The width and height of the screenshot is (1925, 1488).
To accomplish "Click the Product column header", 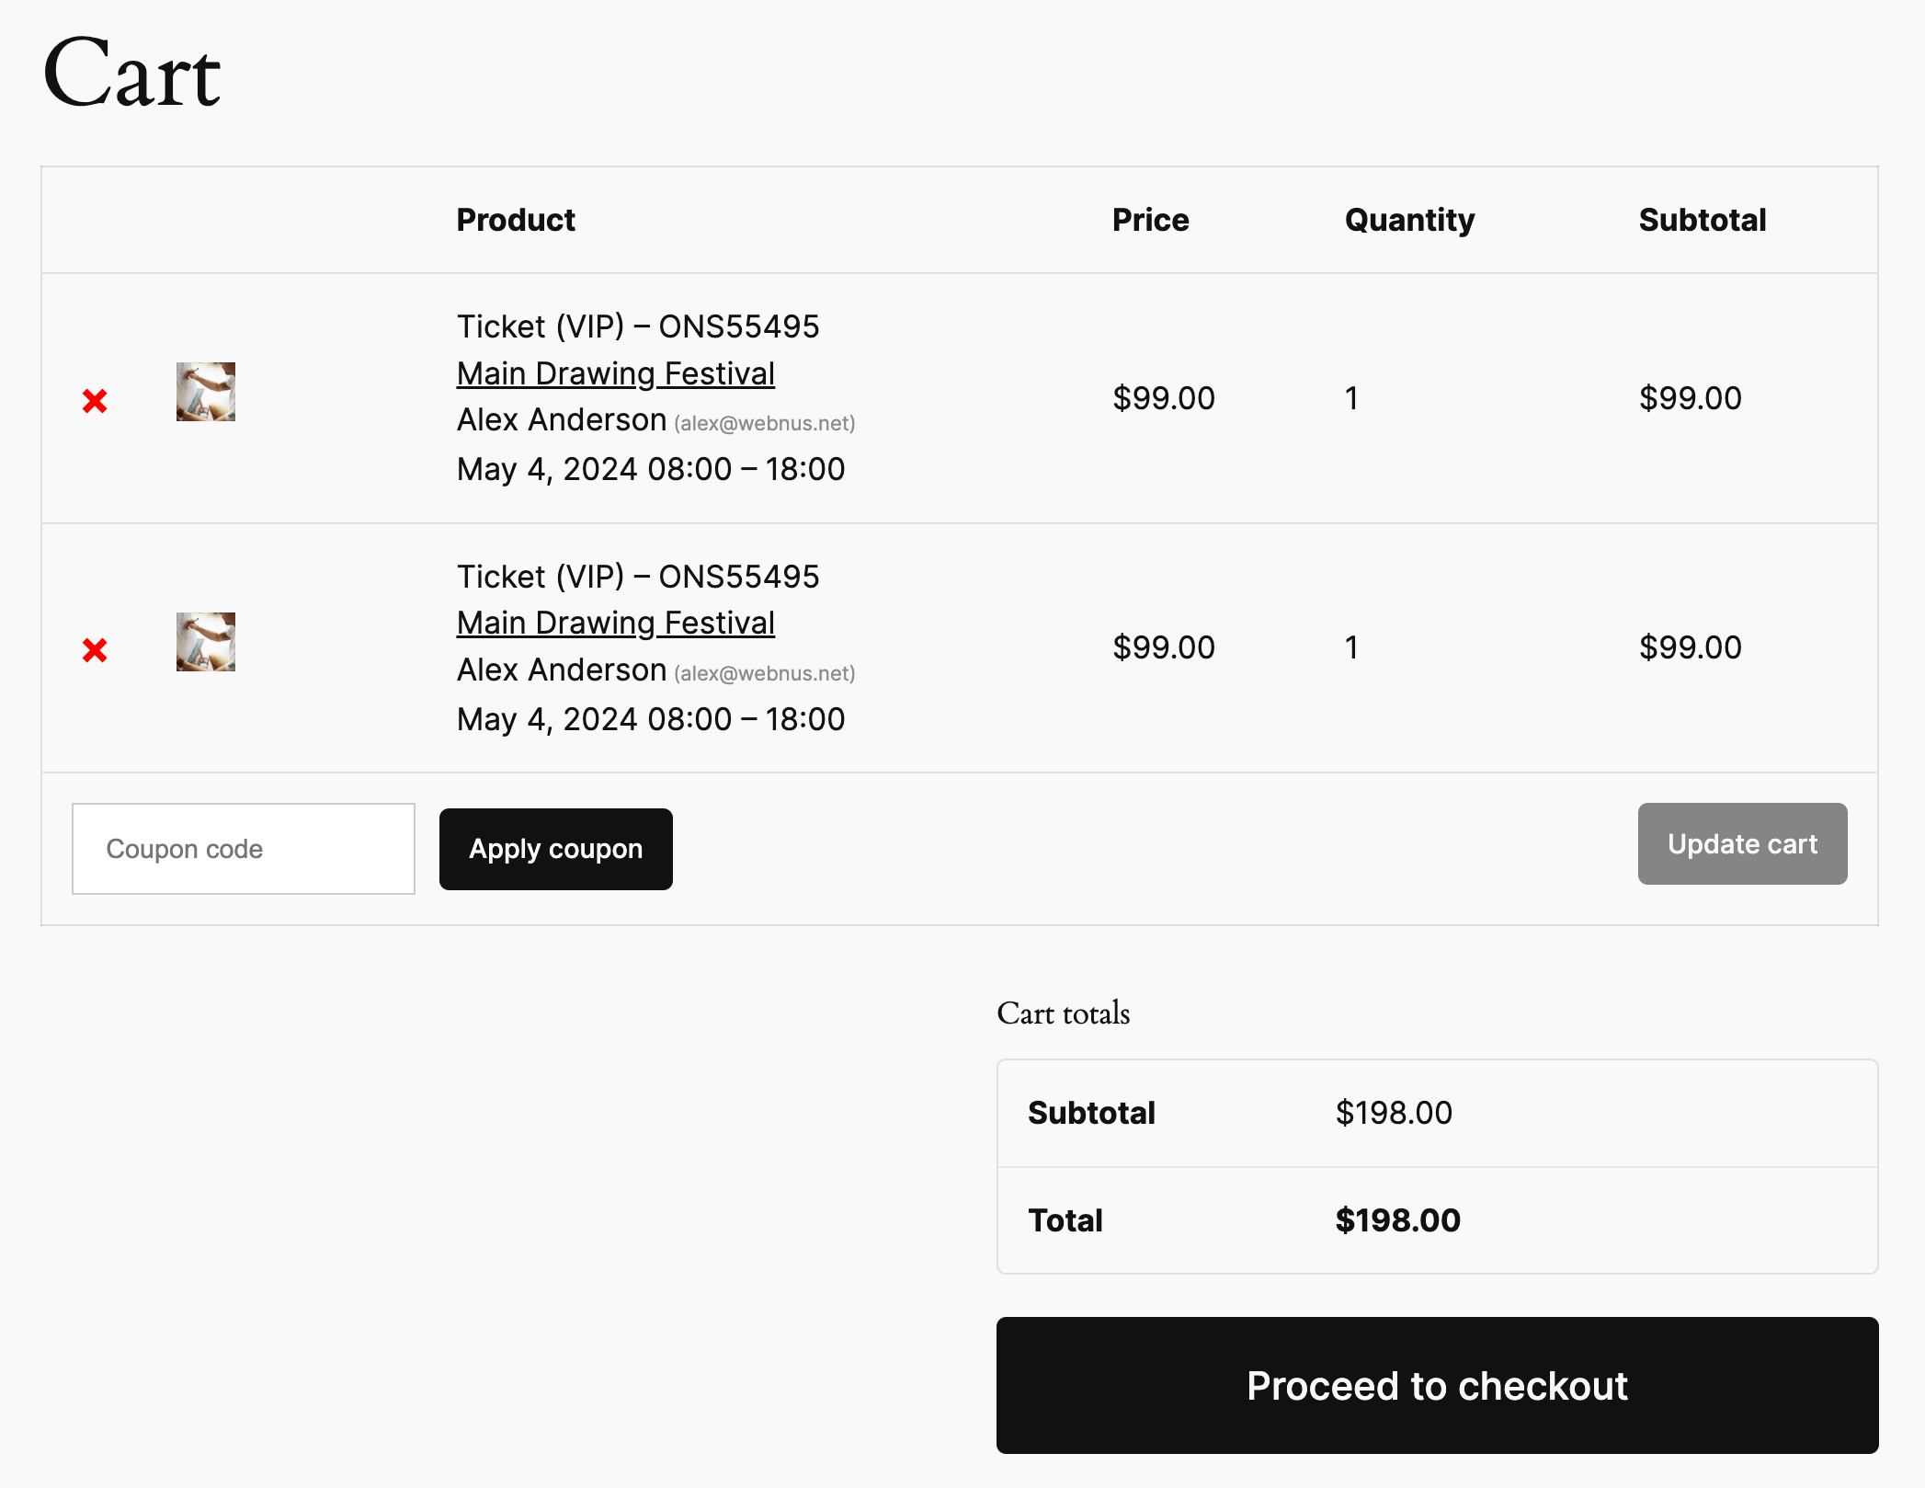I will click(x=516, y=220).
